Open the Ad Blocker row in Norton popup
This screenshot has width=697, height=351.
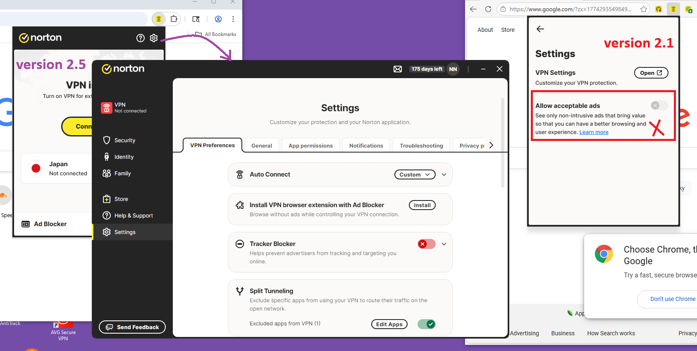53,224
